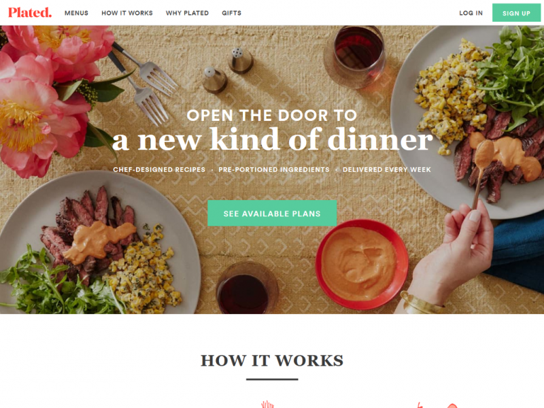Click the Pre-Portioned Ingredients tagline
The width and height of the screenshot is (544, 408).
tap(274, 169)
